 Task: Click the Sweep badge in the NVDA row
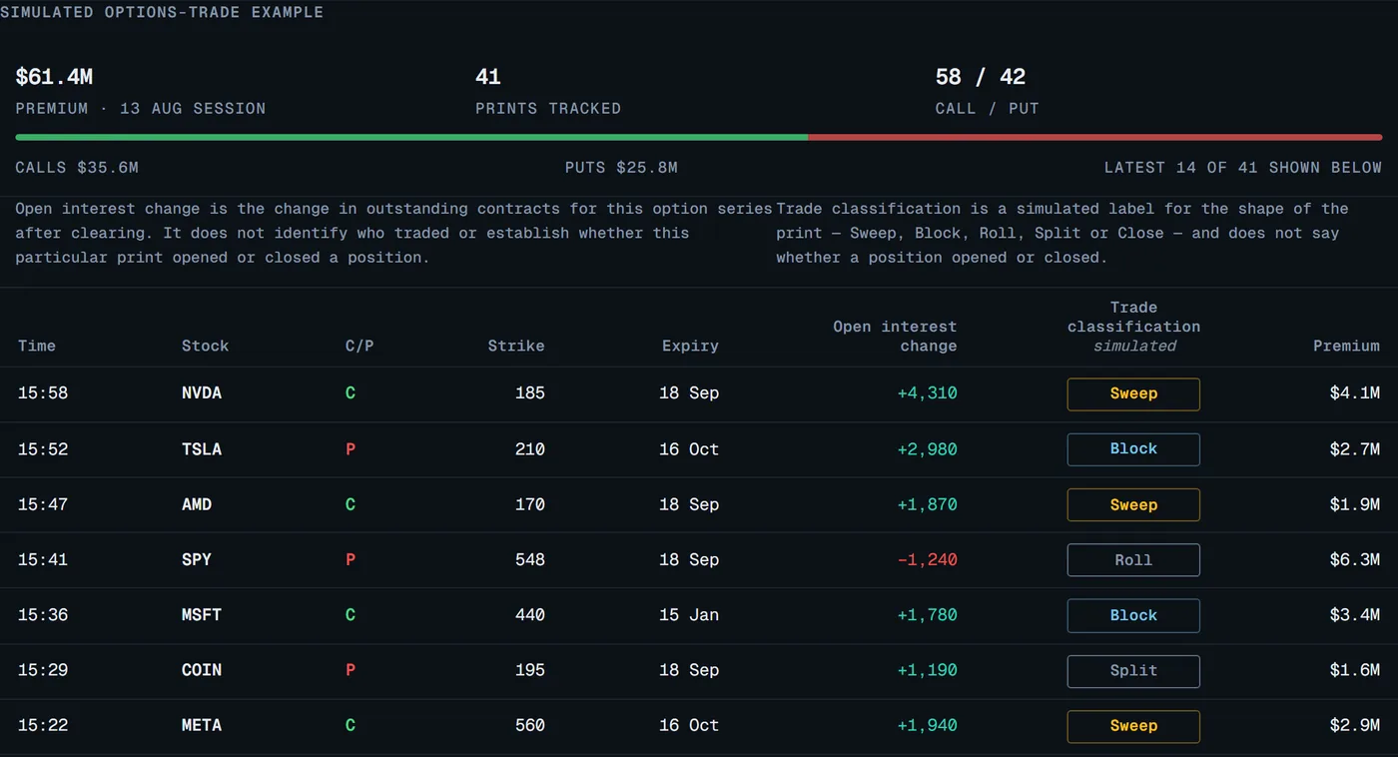[1133, 393]
